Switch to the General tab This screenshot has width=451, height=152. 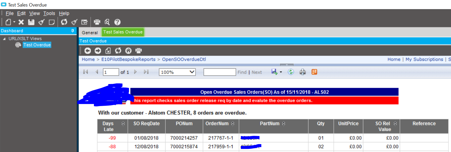90,33
